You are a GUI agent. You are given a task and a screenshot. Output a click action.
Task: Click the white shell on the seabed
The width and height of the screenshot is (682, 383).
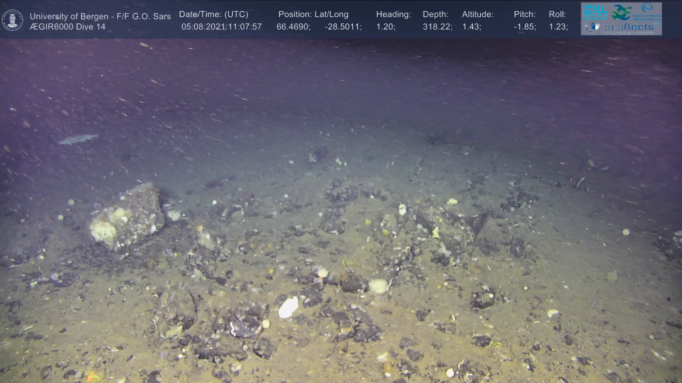(288, 307)
